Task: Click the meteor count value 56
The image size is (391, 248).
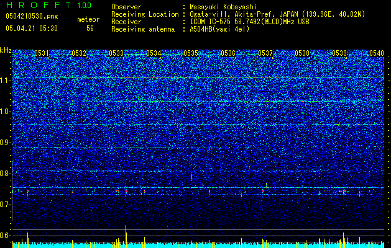Action: pyautogui.click(x=90, y=29)
